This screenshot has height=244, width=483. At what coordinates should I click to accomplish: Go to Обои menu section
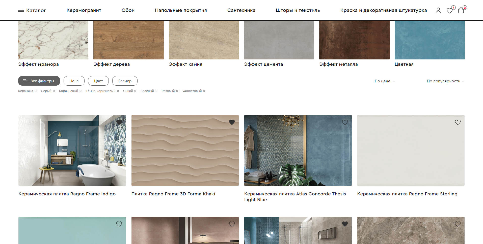tap(128, 10)
